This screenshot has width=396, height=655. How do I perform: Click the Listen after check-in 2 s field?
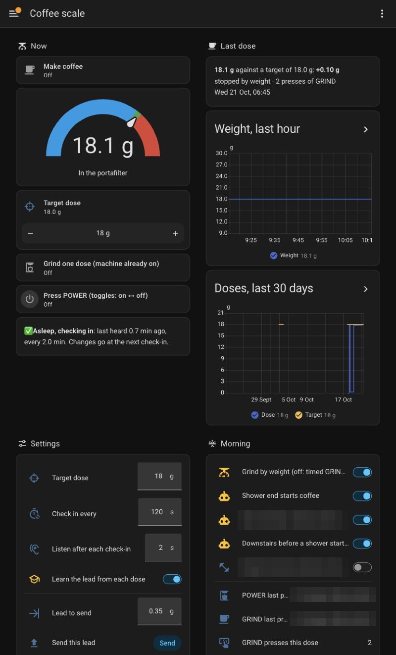click(163, 547)
